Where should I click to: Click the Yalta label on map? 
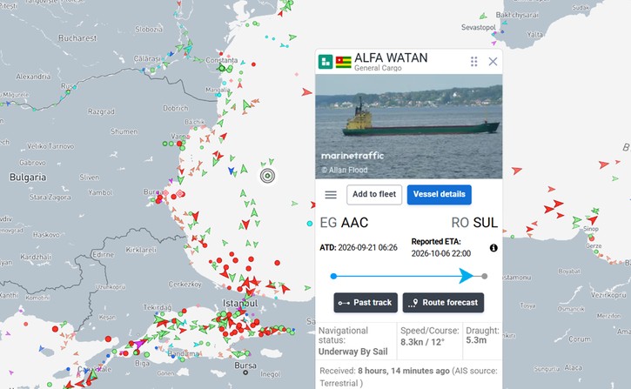tap(534, 35)
